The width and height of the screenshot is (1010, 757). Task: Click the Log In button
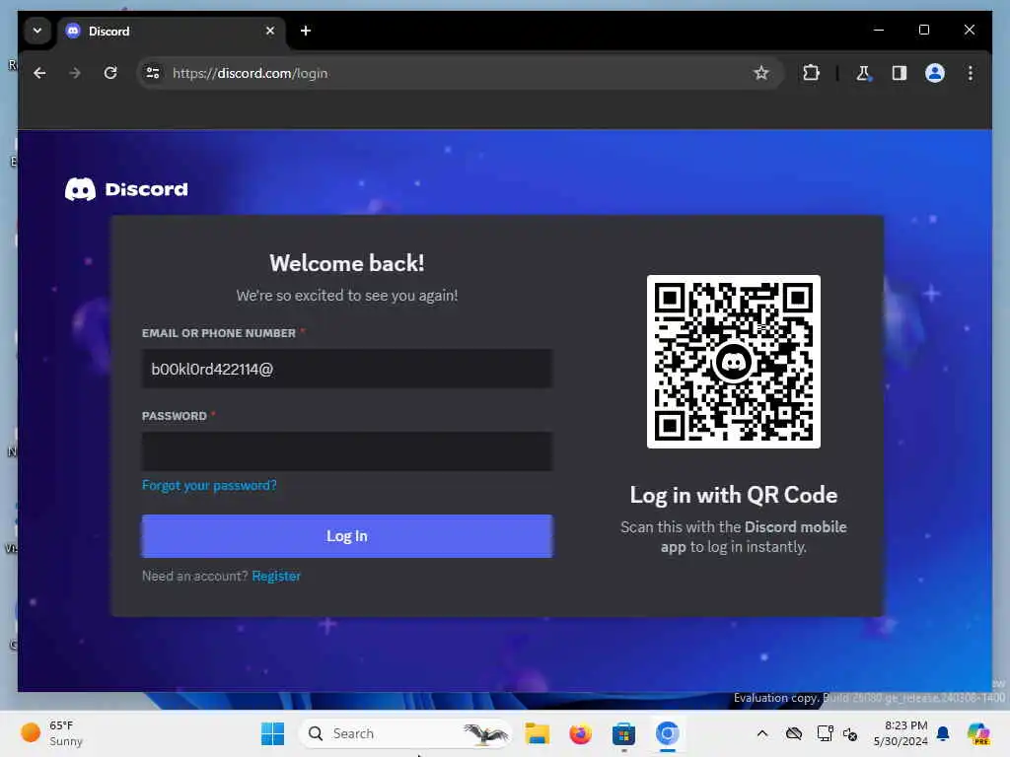click(x=346, y=535)
